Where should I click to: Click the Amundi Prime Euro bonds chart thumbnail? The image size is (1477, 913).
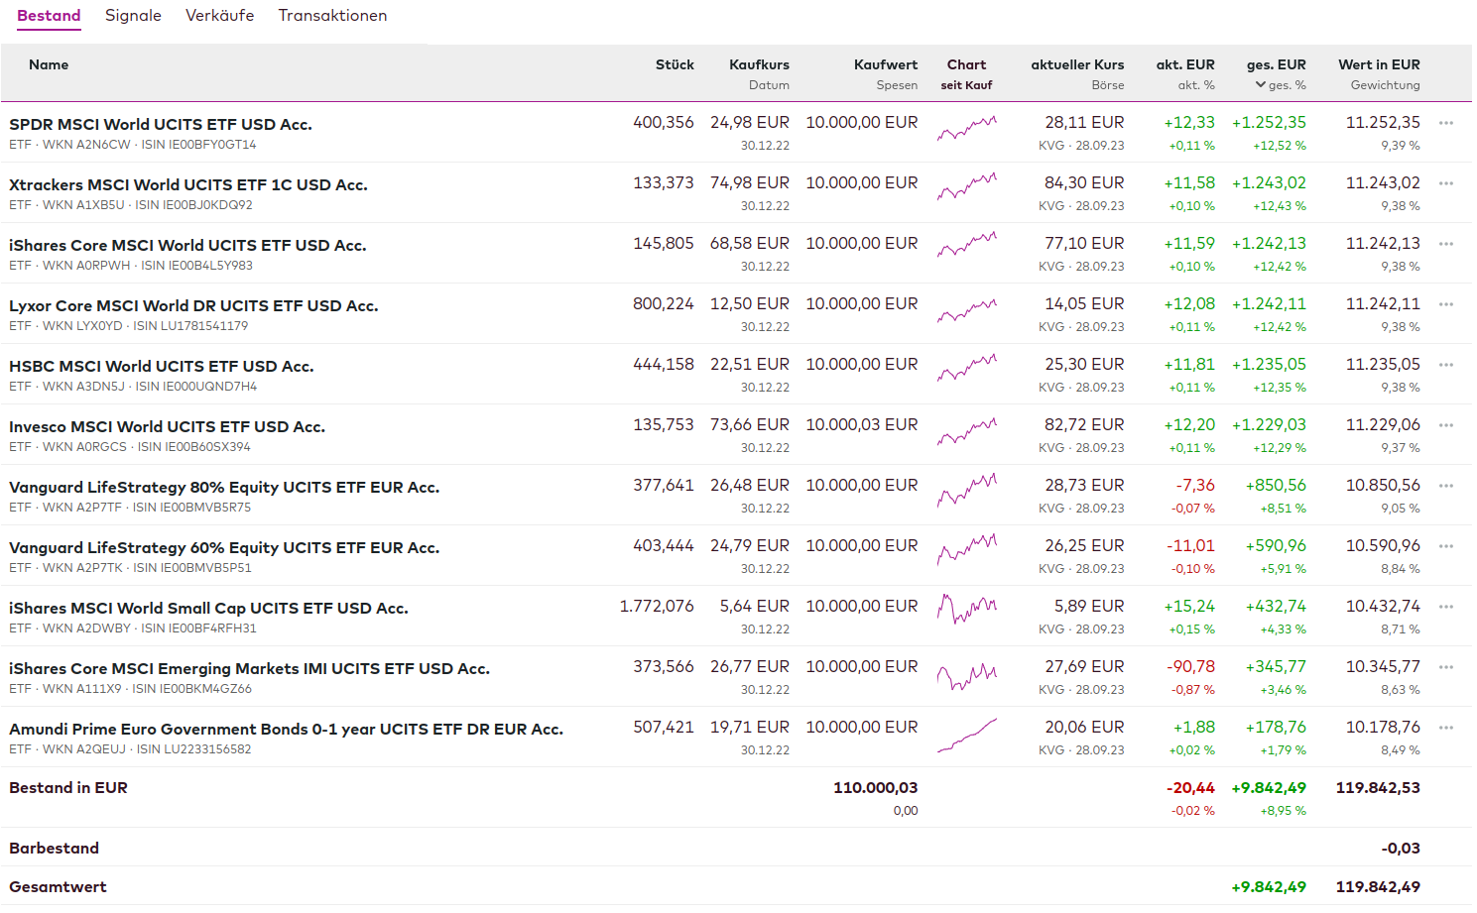[x=966, y=736]
